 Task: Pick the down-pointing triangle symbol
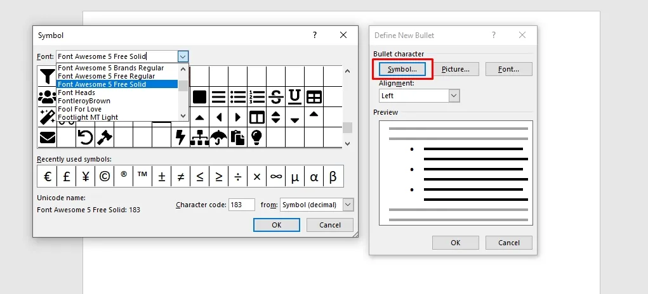294,120
